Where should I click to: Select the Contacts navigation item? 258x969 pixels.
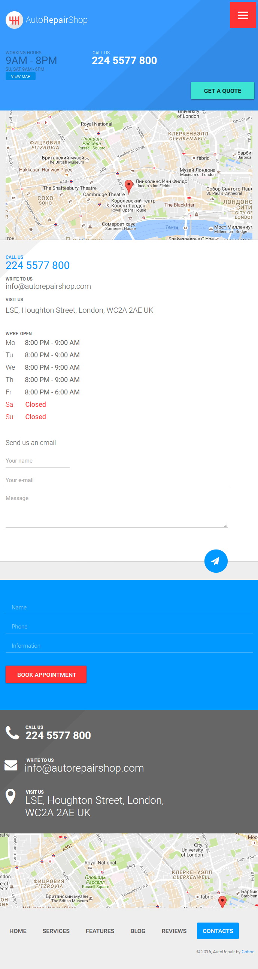tap(218, 931)
